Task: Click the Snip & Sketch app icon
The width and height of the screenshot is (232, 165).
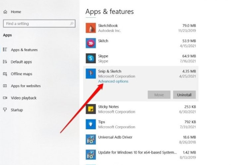Action: point(91,74)
